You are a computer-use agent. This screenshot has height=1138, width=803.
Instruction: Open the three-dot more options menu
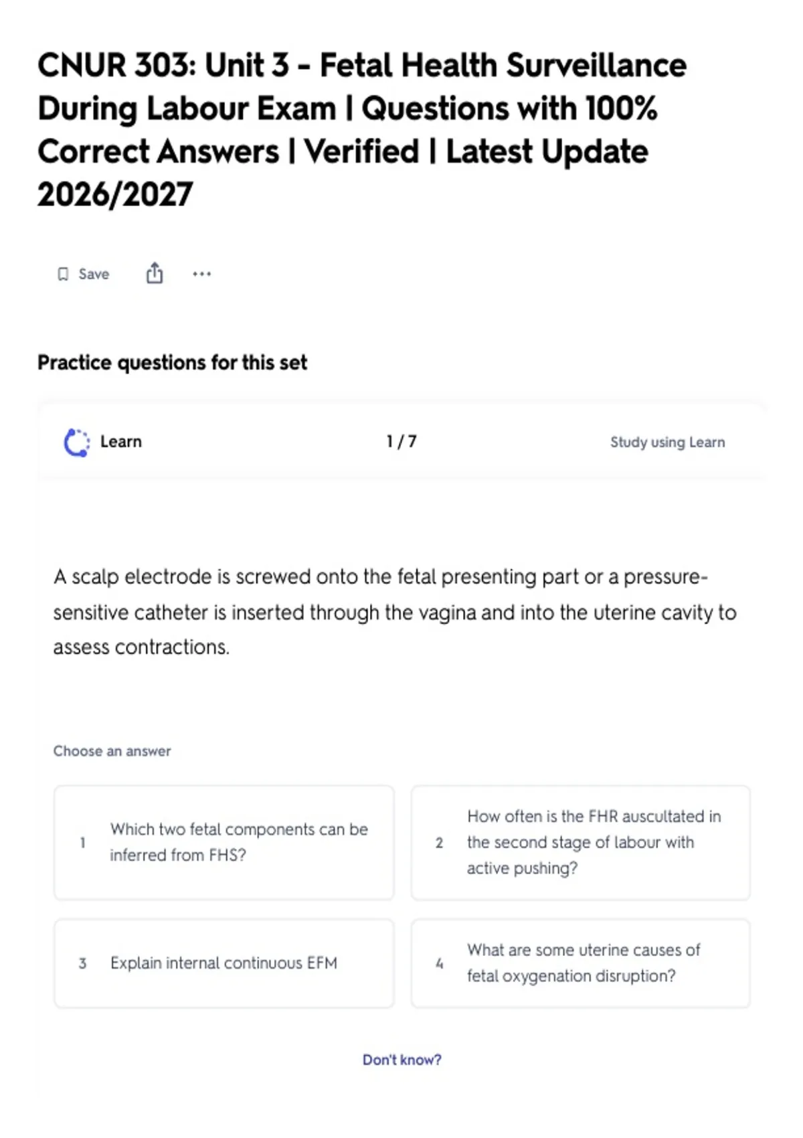201,274
